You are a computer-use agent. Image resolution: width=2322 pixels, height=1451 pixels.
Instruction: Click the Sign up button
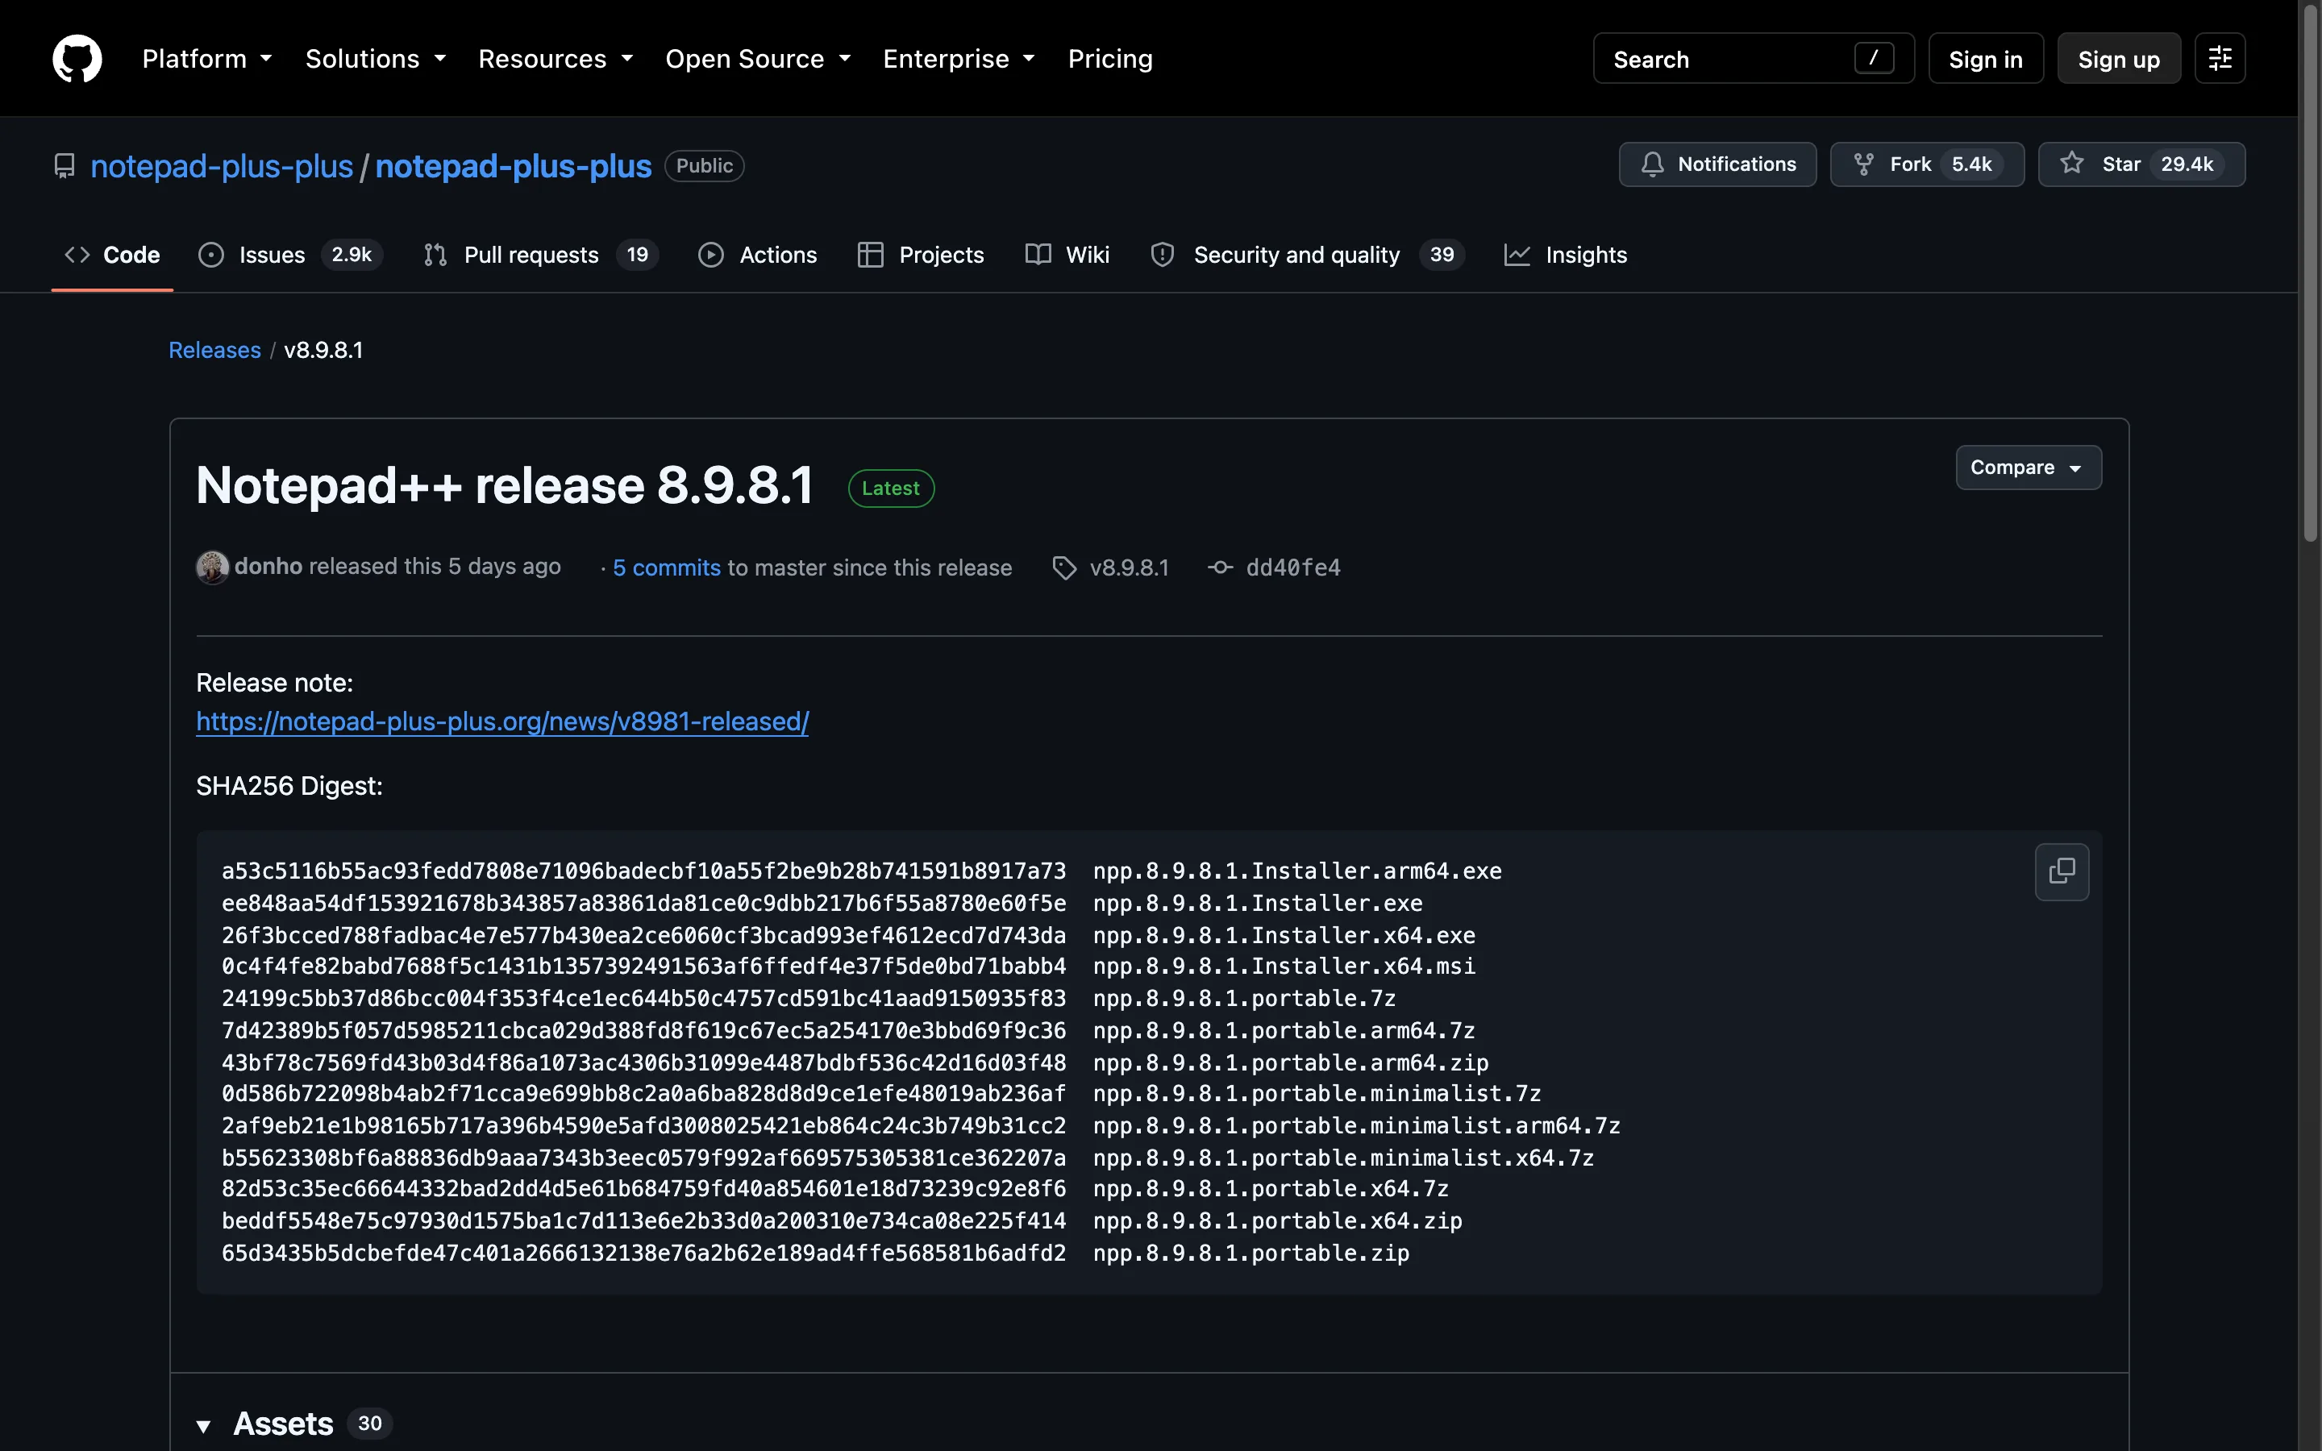(x=2119, y=59)
